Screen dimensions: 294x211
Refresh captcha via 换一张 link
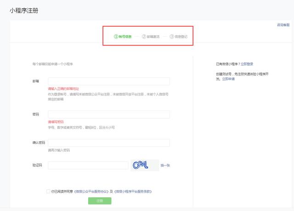coord(165,165)
